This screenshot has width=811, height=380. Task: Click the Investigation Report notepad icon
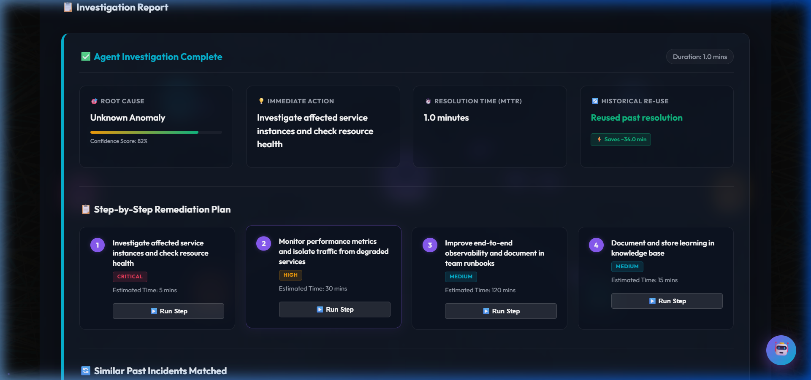click(68, 7)
